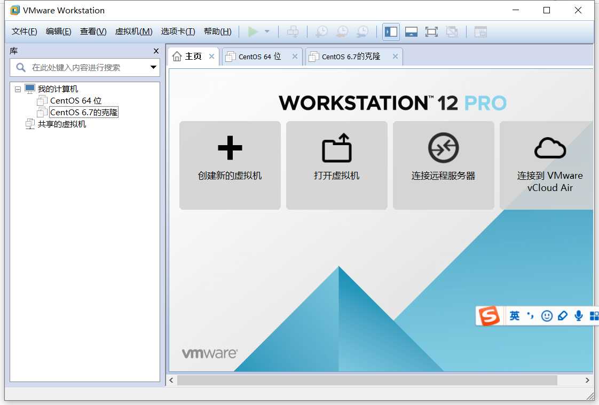The width and height of the screenshot is (599, 405).
Task: Click the 创建新的虚拟机 tile
Action: click(x=230, y=165)
